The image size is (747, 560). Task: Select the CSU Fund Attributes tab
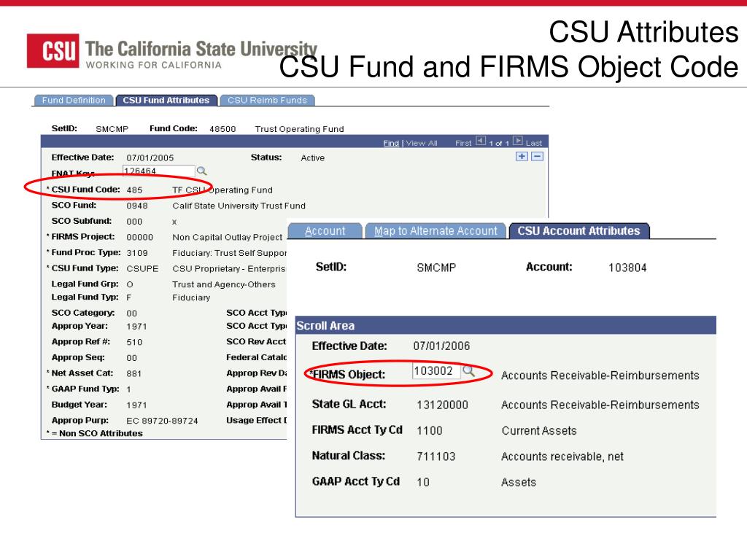[x=166, y=100]
